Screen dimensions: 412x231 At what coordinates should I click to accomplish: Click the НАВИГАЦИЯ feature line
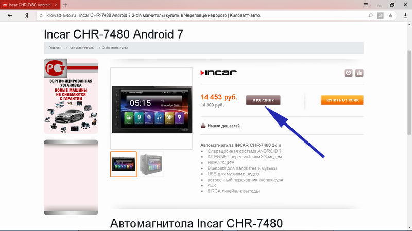click(x=221, y=163)
